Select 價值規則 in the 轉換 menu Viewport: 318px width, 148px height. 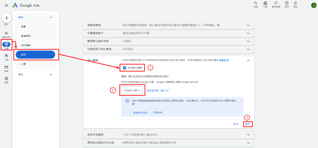pos(26,36)
